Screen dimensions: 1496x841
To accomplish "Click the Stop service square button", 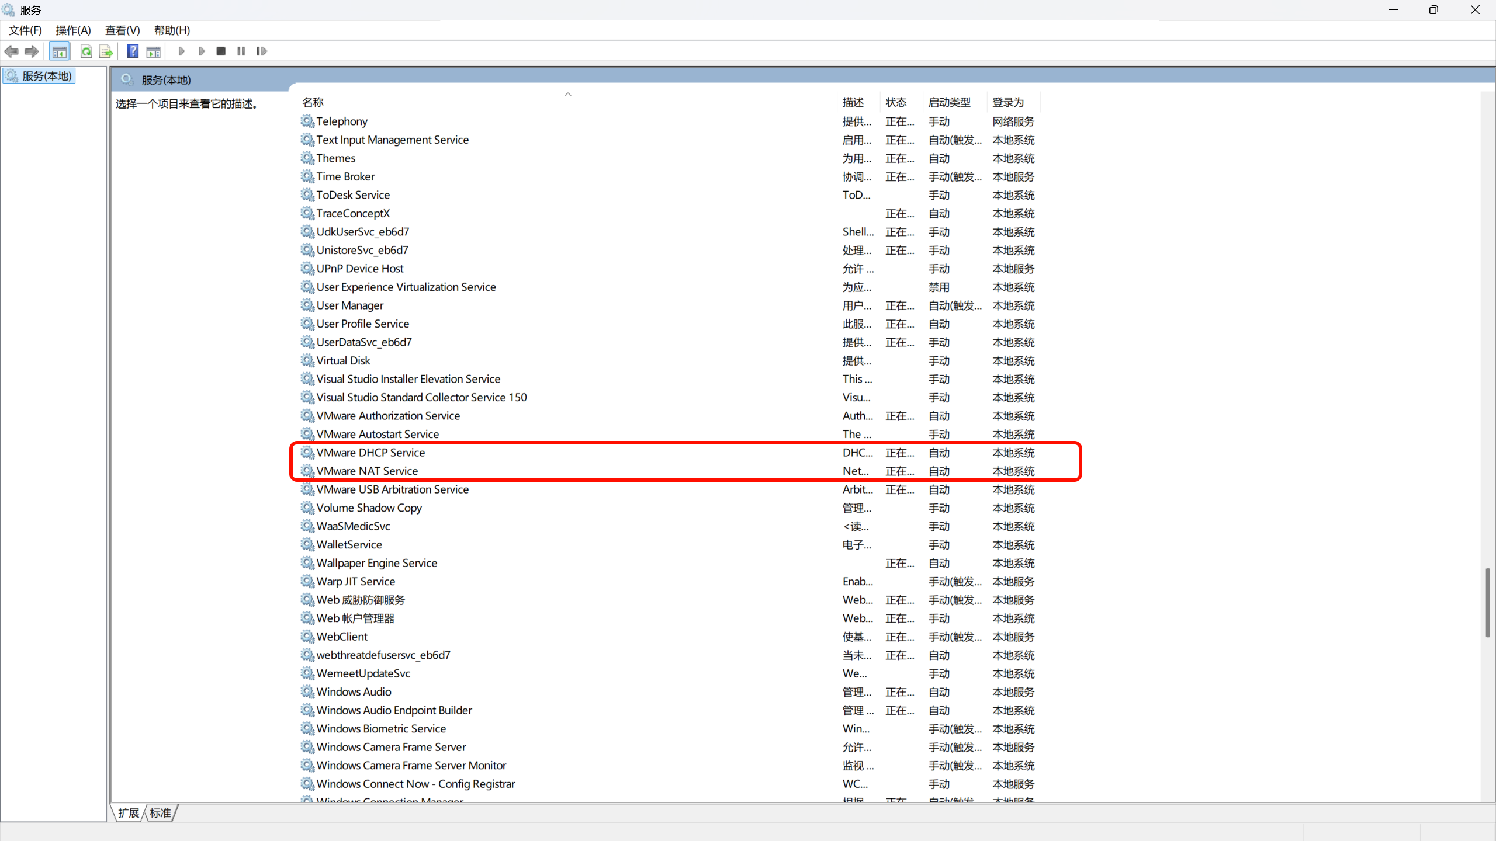I will [221, 51].
